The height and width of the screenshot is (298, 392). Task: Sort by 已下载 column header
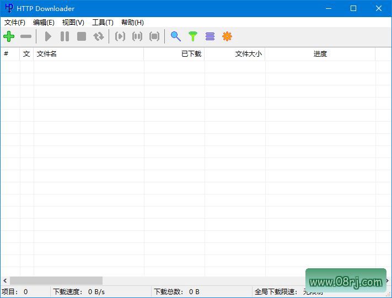tap(174, 54)
